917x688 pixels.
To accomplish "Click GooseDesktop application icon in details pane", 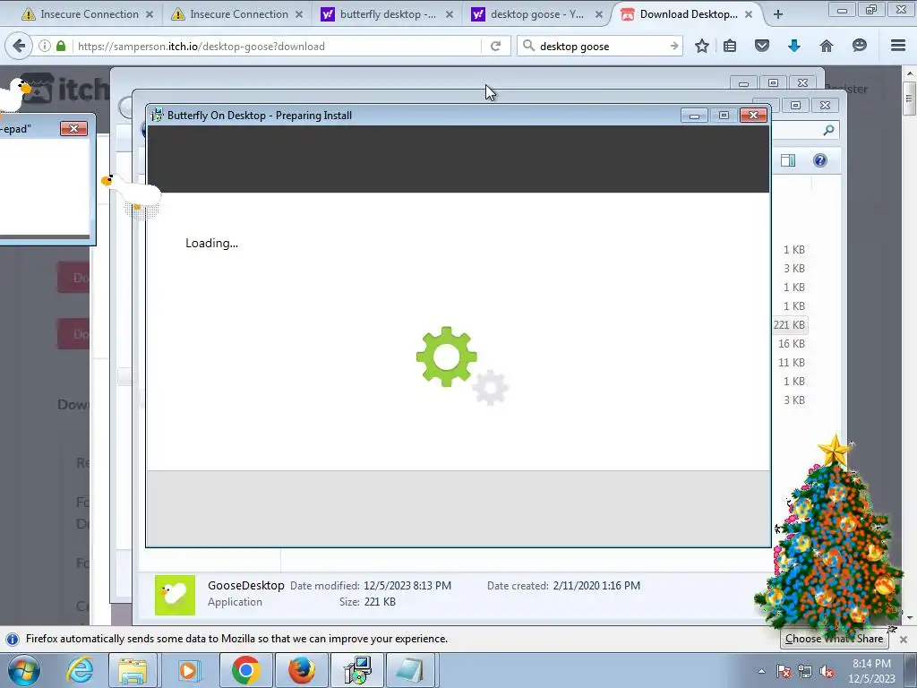I will click(x=175, y=595).
